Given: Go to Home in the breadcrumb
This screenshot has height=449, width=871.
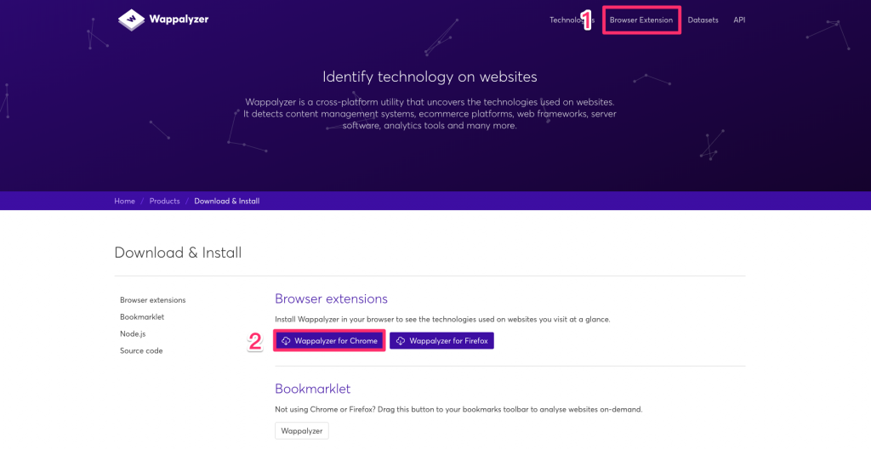Looking at the screenshot, I should coord(124,202).
